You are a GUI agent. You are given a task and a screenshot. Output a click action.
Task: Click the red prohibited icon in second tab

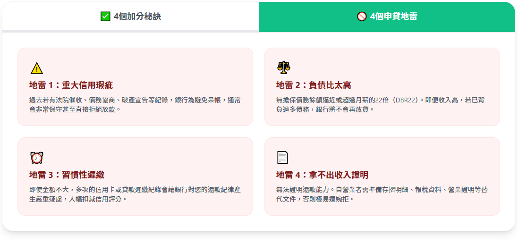pyautogui.click(x=362, y=17)
